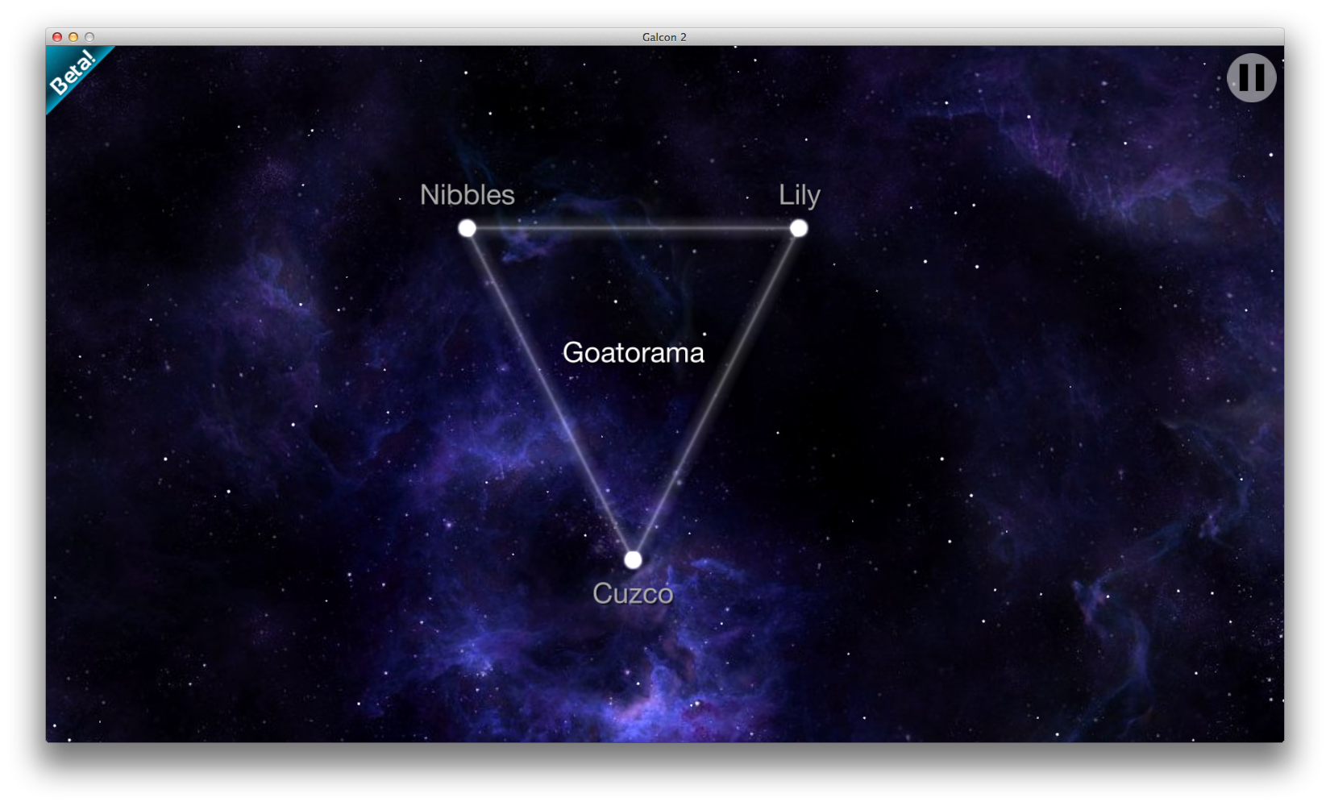Pause the game with the pause button
This screenshot has height=806, width=1330.
point(1251,77)
